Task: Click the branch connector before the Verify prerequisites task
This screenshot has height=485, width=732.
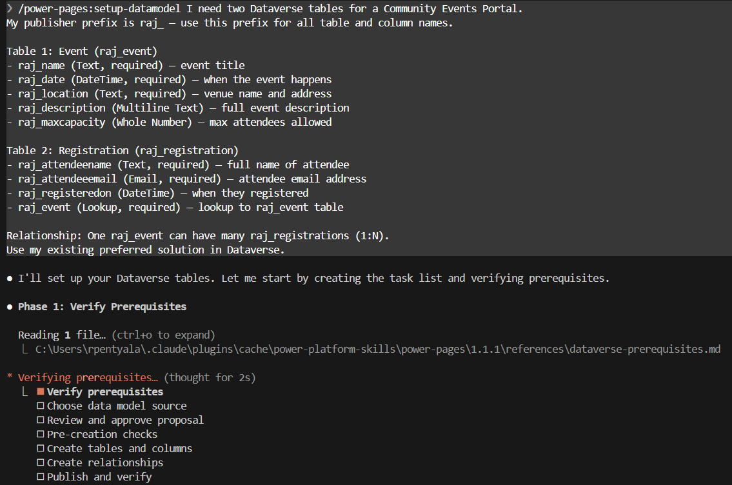Action: 25,391
